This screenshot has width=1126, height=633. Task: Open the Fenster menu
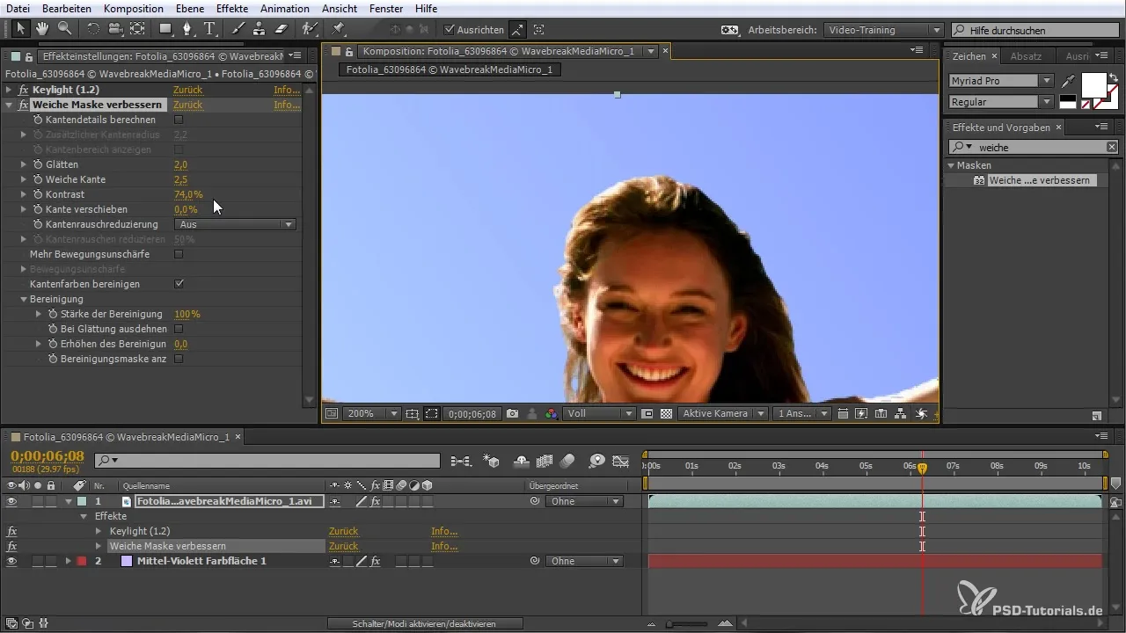coord(385,8)
